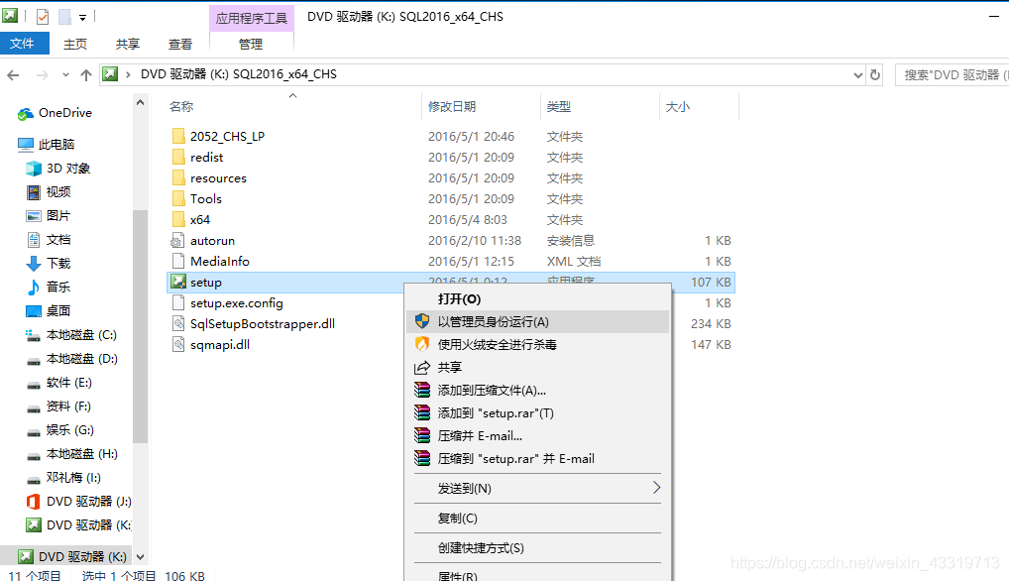Choose 复制(C) in context menu
The width and height of the screenshot is (1009, 581).
click(538, 518)
